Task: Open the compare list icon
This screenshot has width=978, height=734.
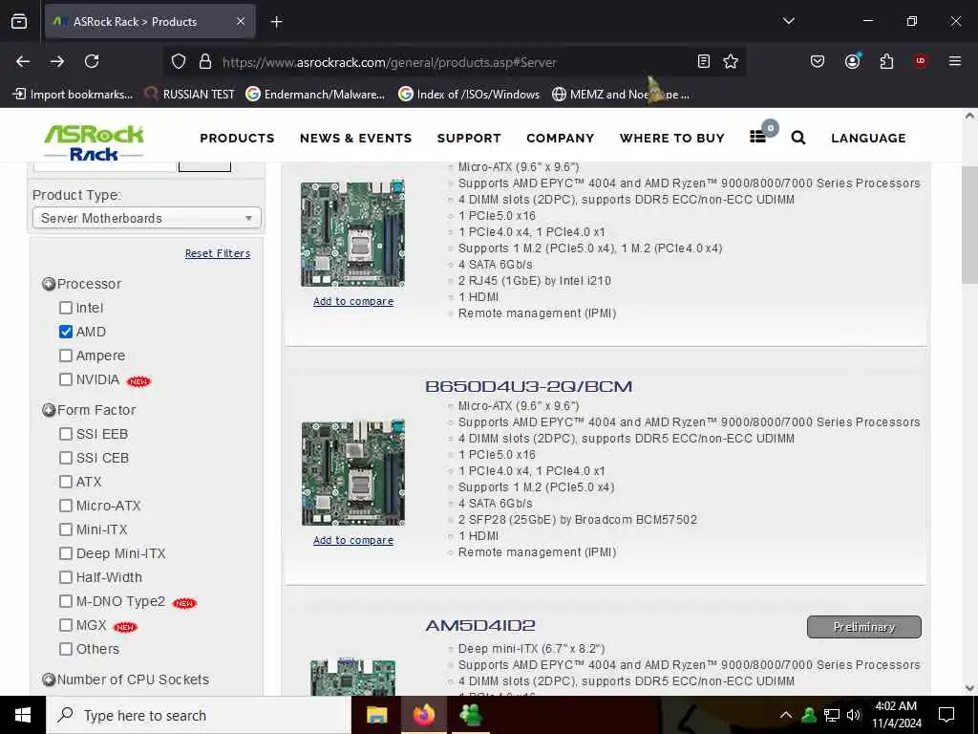Action: 757,137
